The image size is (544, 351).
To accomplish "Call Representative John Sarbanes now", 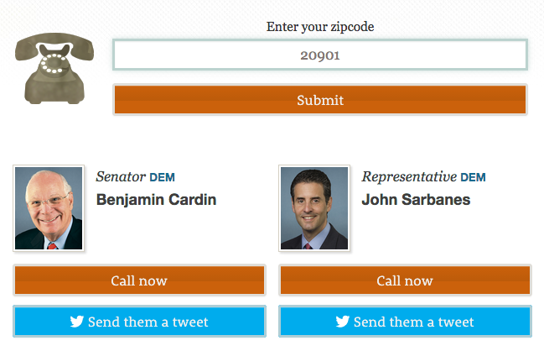I will (x=405, y=280).
